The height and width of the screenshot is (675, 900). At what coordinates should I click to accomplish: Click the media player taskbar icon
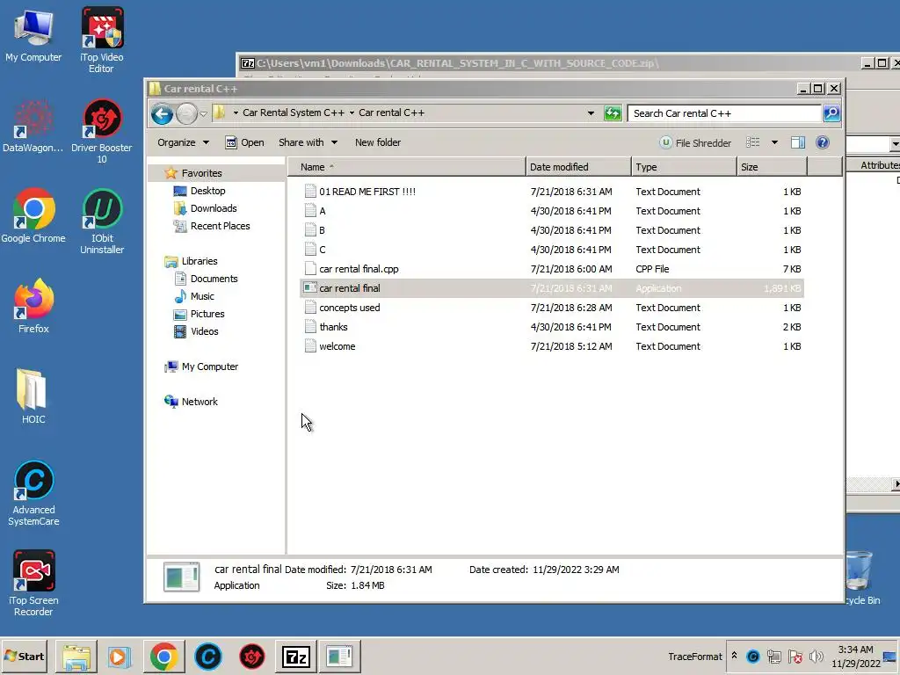(120, 657)
